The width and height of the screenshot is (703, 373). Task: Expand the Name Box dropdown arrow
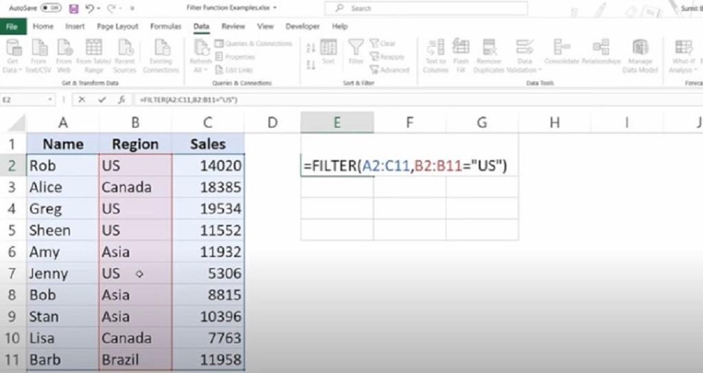[50, 100]
